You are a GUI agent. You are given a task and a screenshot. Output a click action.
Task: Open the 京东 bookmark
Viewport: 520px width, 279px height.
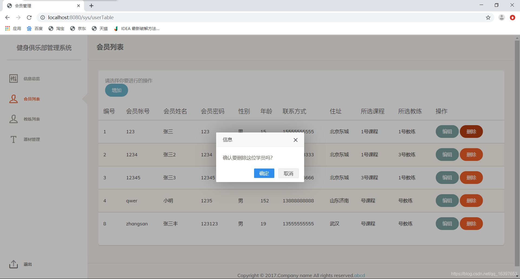click(78, 28)
